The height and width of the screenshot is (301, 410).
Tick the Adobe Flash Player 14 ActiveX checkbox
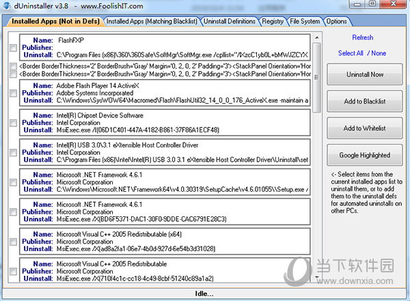pyautogui.click(x=13, y=93)
